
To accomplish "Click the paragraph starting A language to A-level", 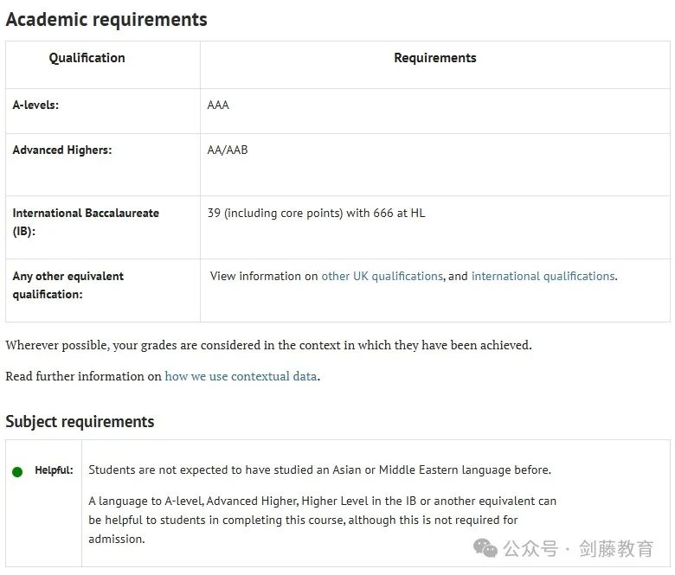I will point(323,520).
